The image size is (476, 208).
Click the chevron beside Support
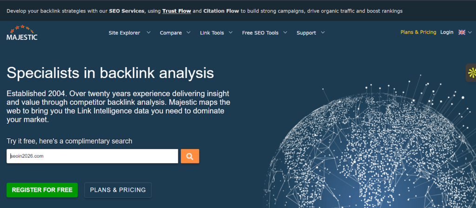323,33
